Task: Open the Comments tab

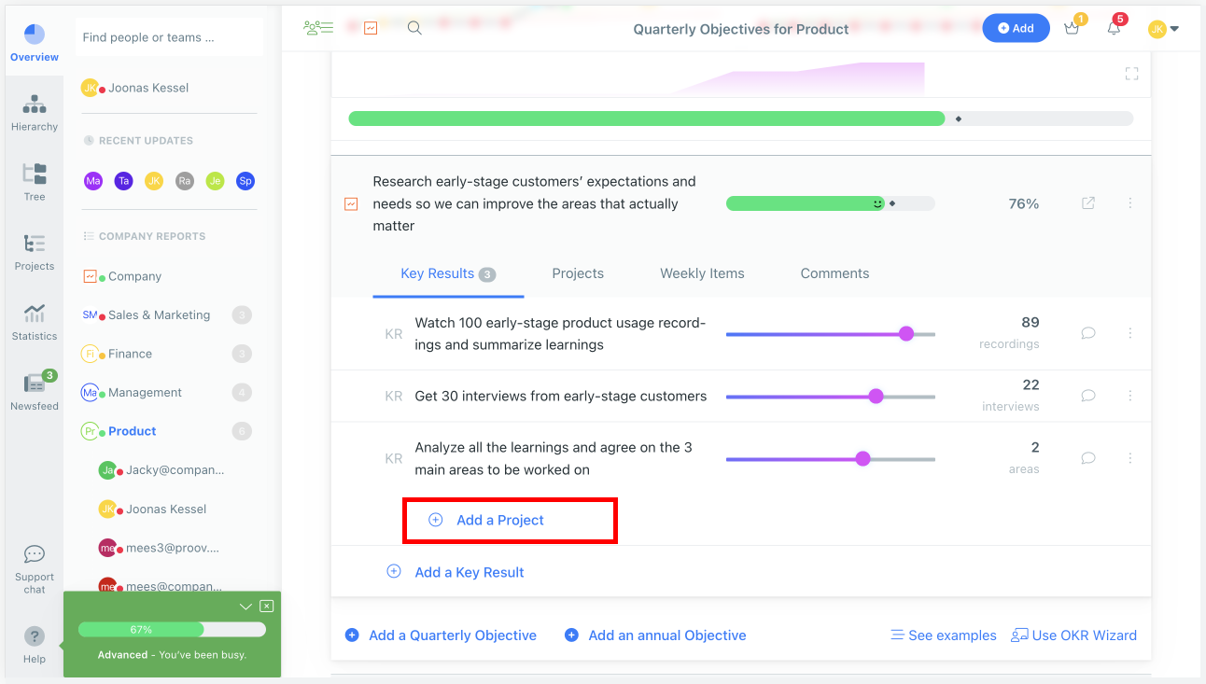Action: (834, 273)
